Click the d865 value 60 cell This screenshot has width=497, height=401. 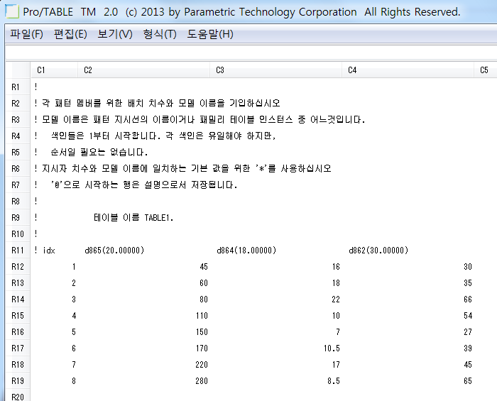[x=204, y=283]
